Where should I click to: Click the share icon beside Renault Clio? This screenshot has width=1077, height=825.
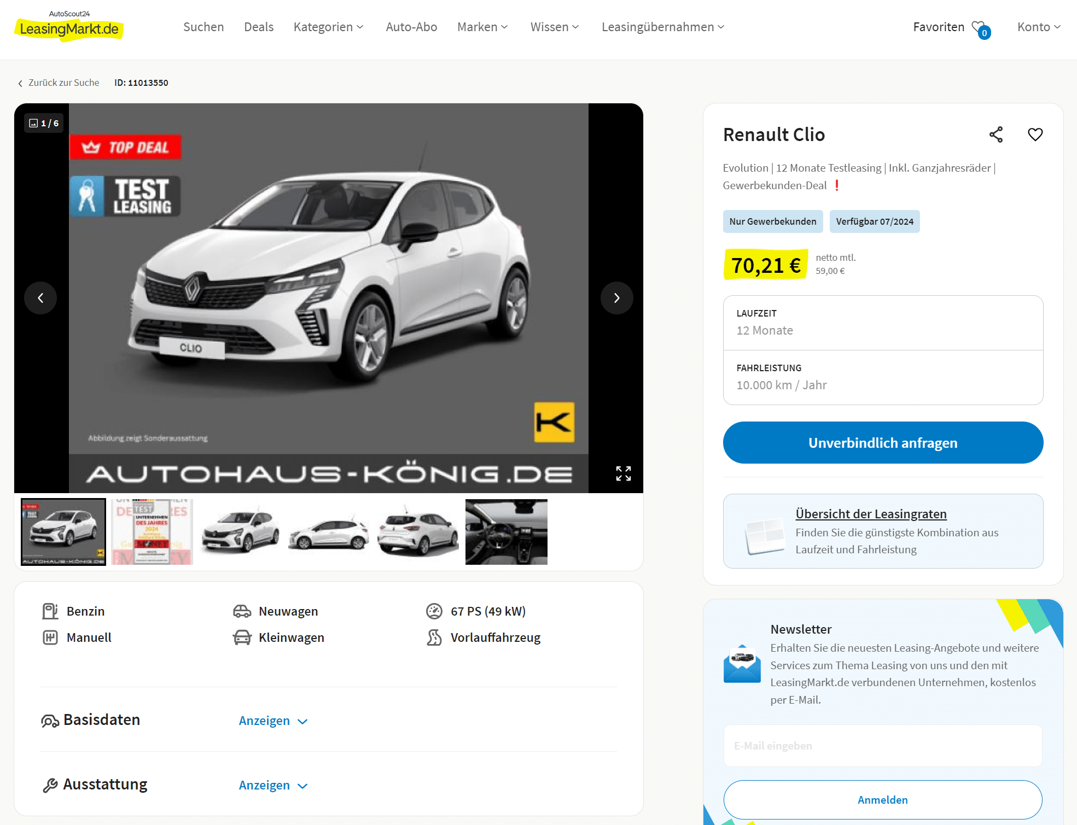pos(996,134)
